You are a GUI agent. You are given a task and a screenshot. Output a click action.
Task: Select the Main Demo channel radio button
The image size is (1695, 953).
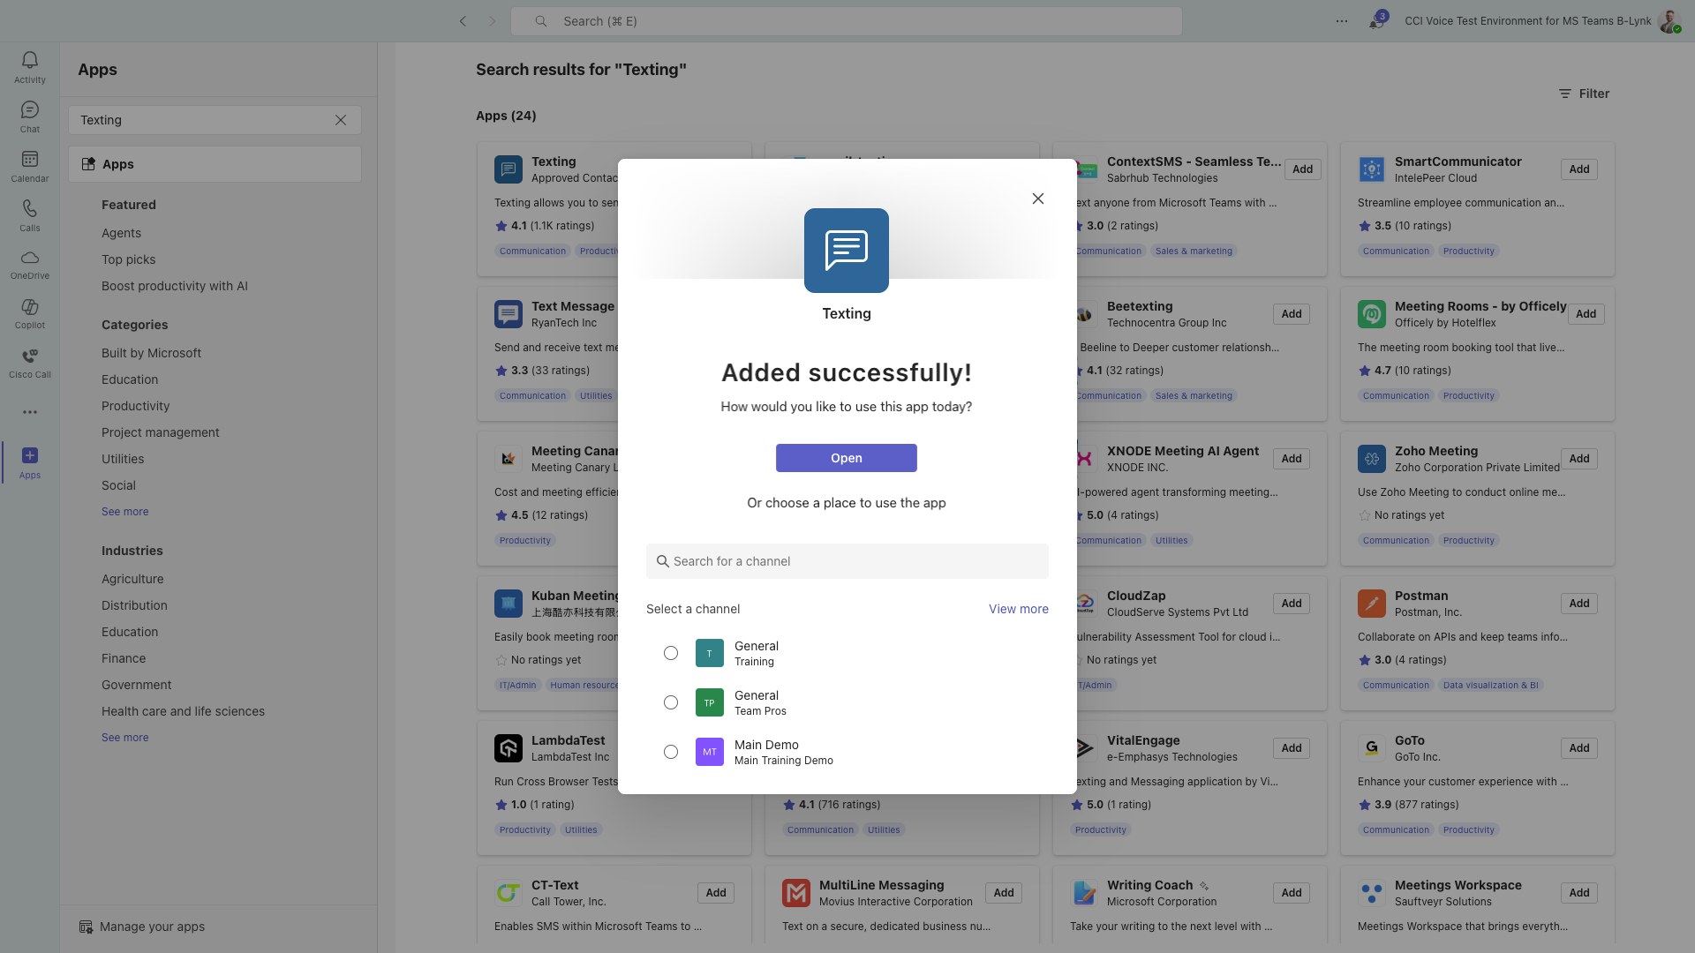671,752
